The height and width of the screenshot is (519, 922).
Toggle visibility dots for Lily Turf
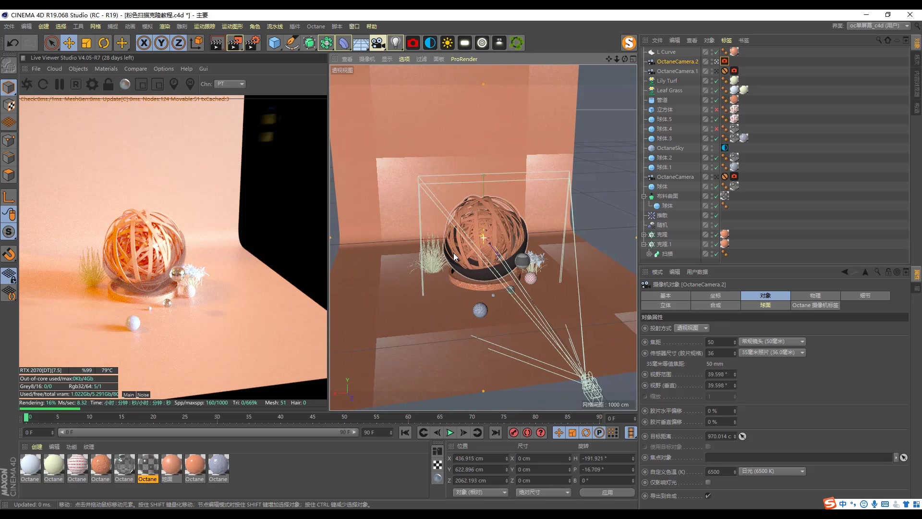(x=711, y=81)
